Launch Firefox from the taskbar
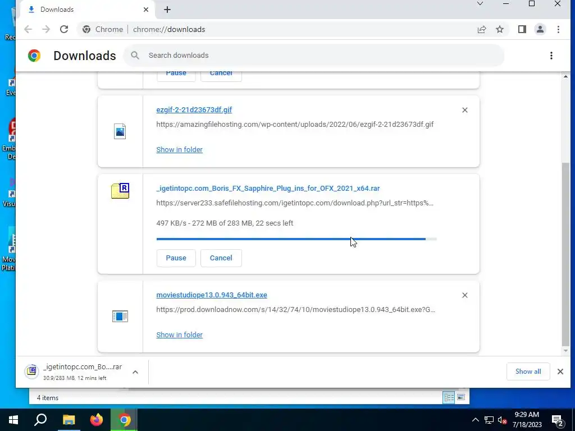Screen dimensions: 575x431 (x=97, y=420)
